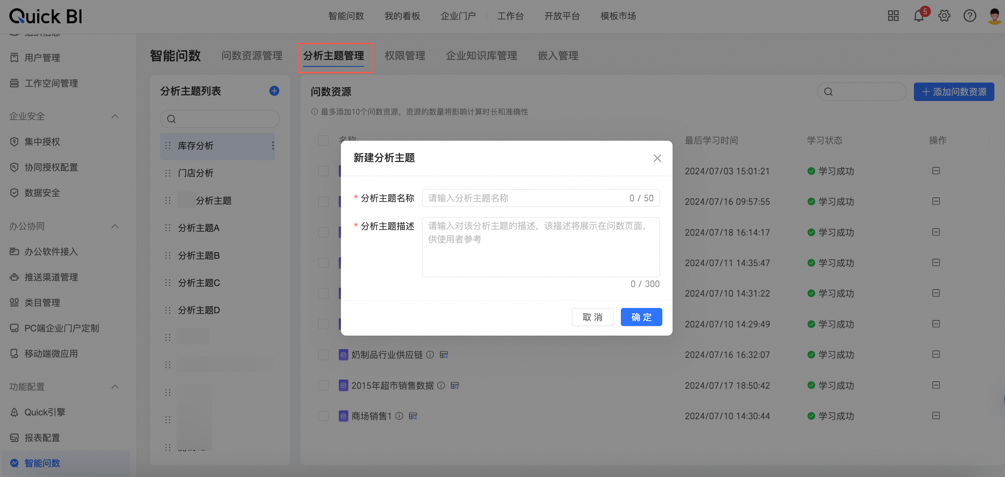Open the user avatar menu
The height and width of the screenshot is (477, 1005).
point(994,16)
